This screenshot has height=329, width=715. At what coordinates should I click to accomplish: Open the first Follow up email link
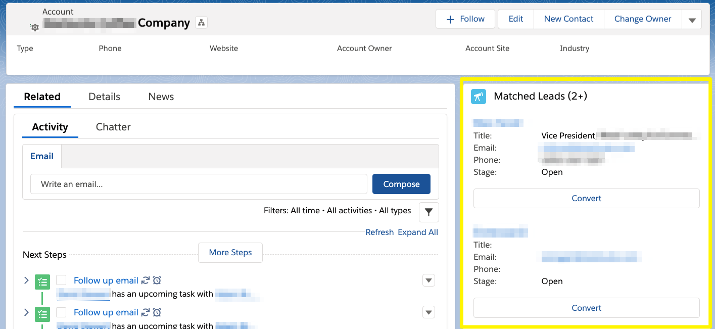coord(106,280)
